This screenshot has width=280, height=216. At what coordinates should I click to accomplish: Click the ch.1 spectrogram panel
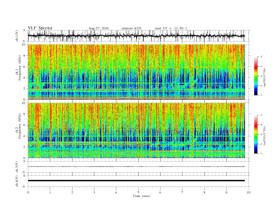[x=136, y=72]
